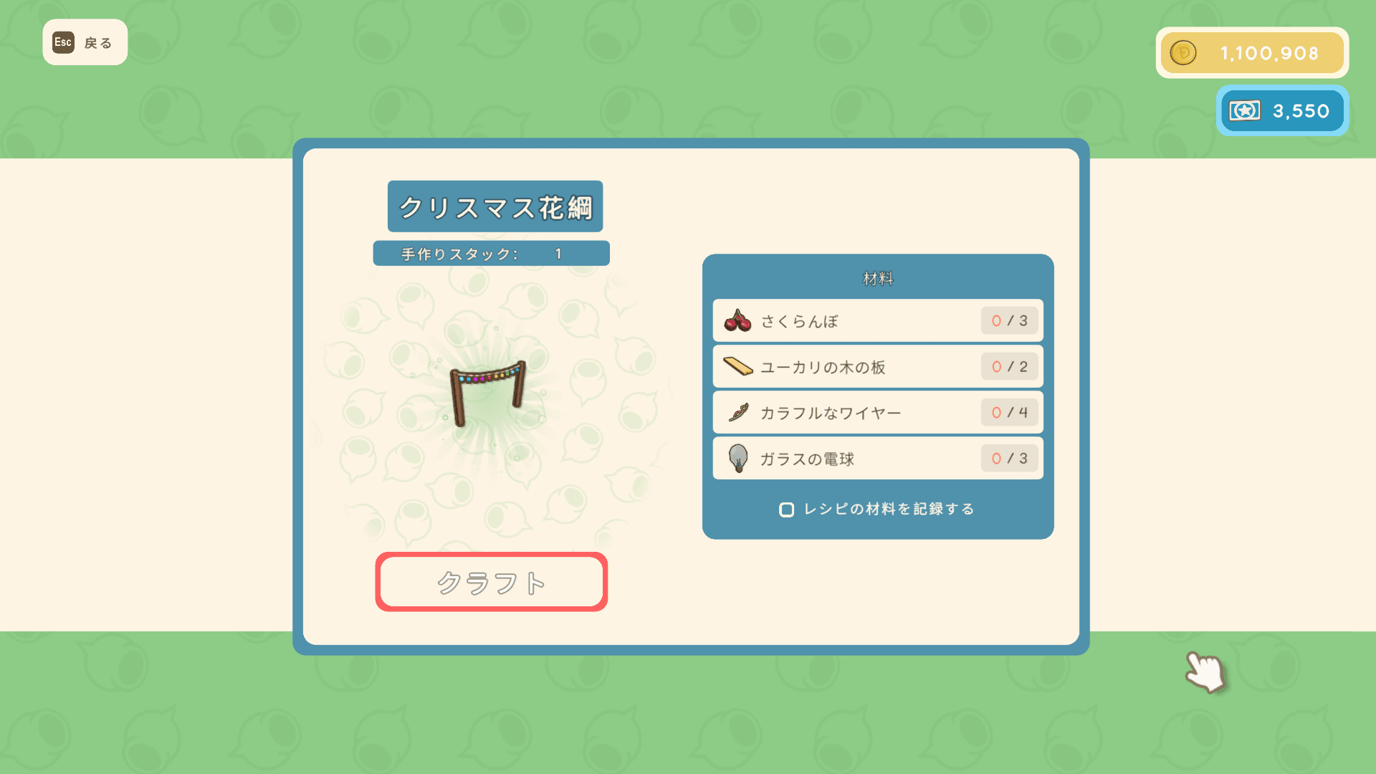Click the gold coin icon

pyautogui.click(x=1183, y=53)
